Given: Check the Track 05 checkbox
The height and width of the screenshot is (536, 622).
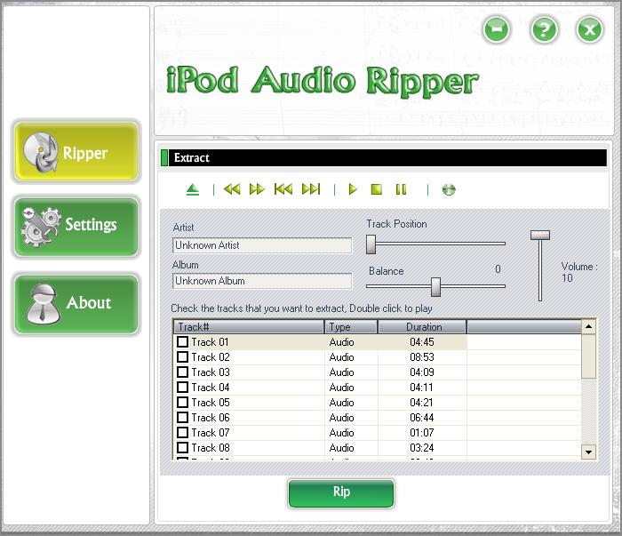Looking at the screenshot, I should point(182,402).
